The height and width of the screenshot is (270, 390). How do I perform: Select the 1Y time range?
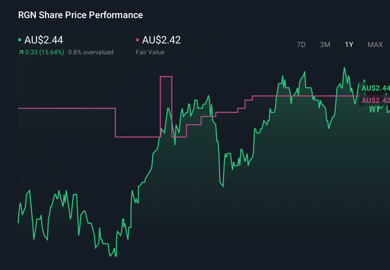349,44
